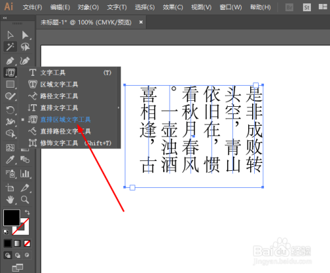Screen dimensions: 330x273
Task: Click the text frame in port square
Action: pos(255,85)
